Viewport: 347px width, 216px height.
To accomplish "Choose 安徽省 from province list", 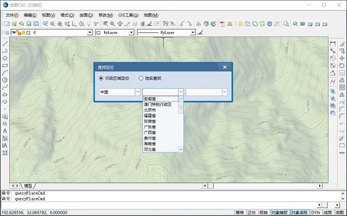I will click(160, 99).
